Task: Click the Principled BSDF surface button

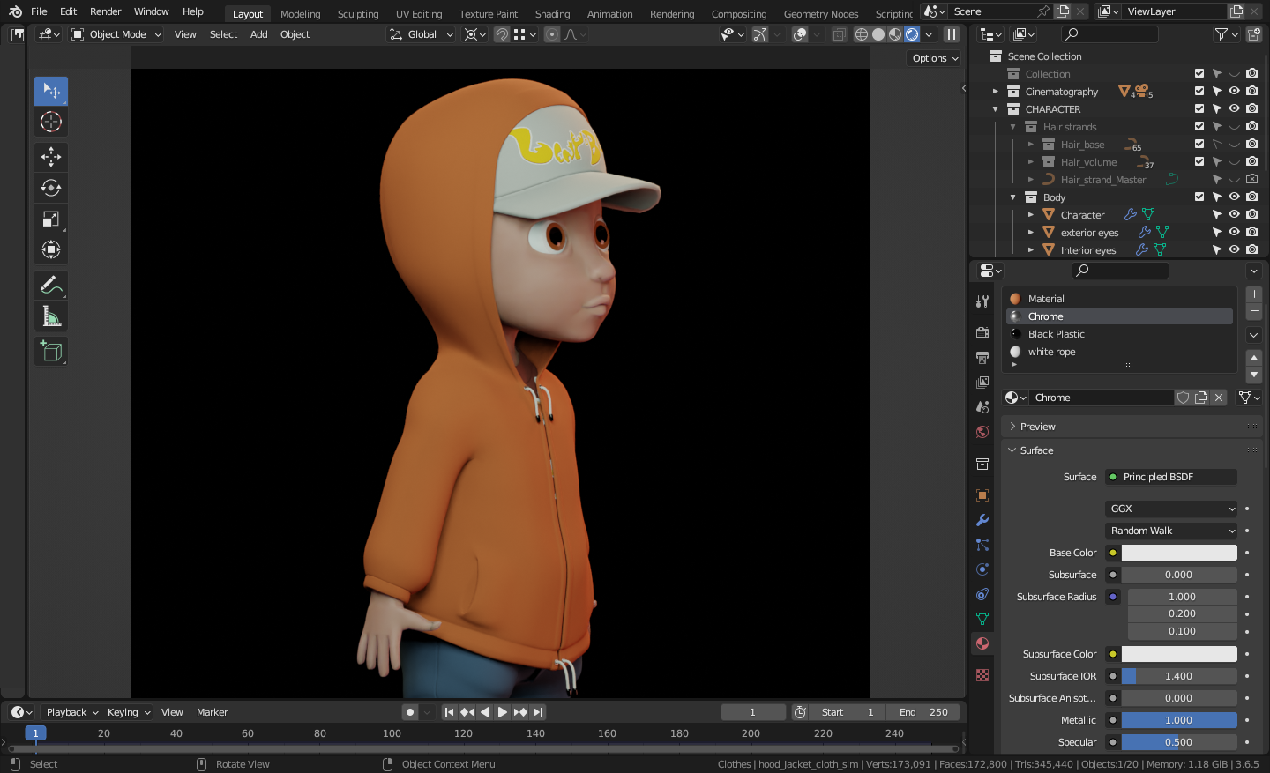Action: click(x=1171, y=477)
